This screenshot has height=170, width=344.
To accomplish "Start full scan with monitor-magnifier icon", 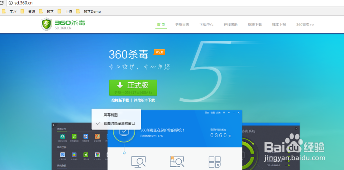I will pos(138,162).
